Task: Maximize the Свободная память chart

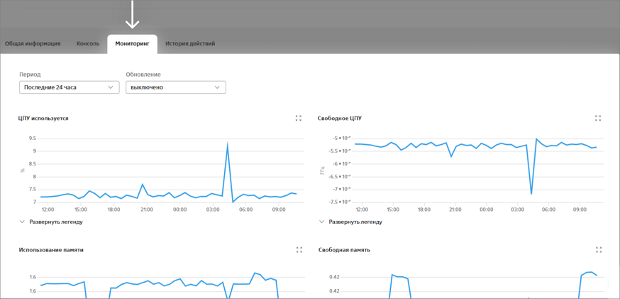Action: tap(598, 250)
